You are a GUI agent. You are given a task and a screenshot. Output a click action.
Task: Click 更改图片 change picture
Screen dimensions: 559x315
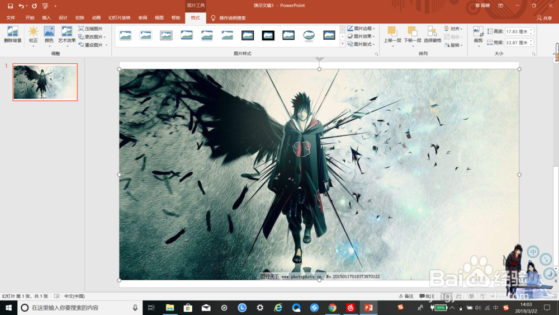coord(91,37)
